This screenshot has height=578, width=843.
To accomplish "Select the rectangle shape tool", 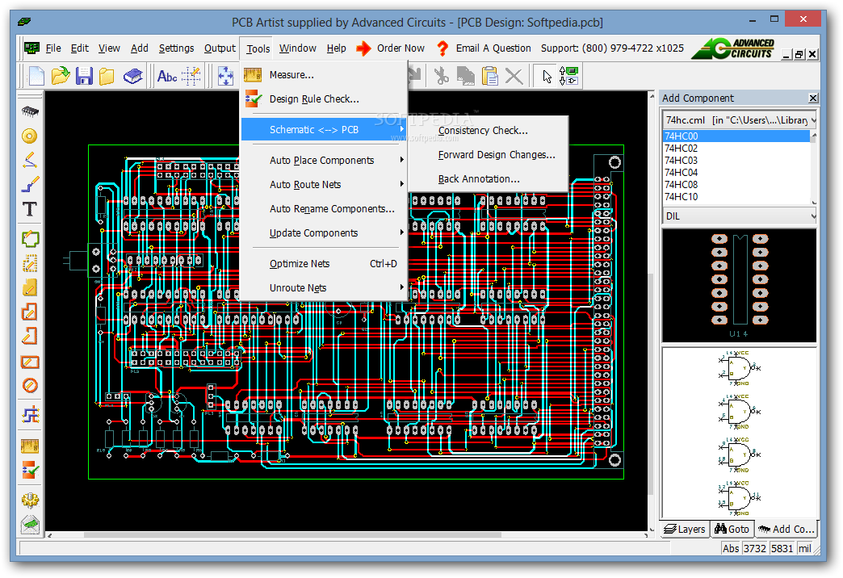I will coord(30,362).
